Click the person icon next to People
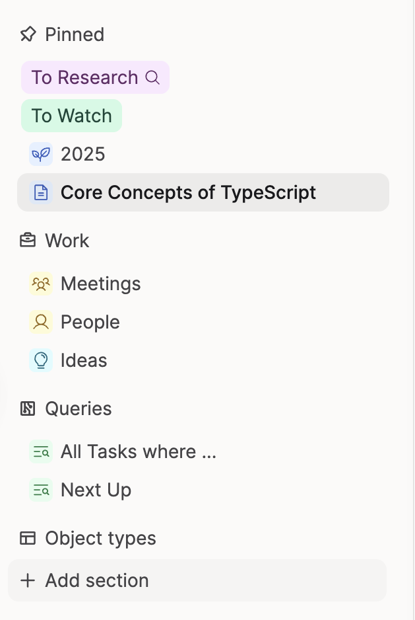 point(41,322)
